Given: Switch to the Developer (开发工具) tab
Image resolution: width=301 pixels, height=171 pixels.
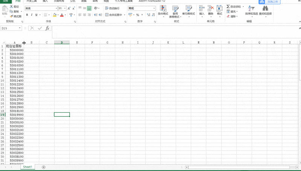Looking at the screenshot, I should 32,1.
